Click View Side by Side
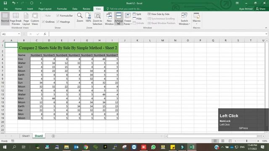 point(158,14)
